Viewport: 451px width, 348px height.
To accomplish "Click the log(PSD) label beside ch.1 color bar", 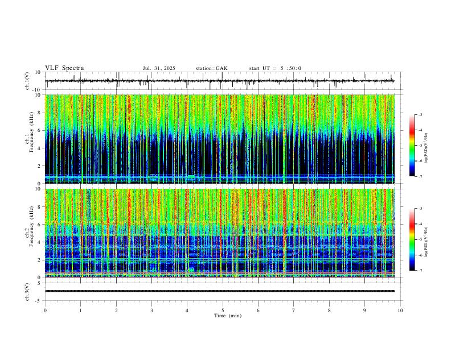I will [427, 148].
